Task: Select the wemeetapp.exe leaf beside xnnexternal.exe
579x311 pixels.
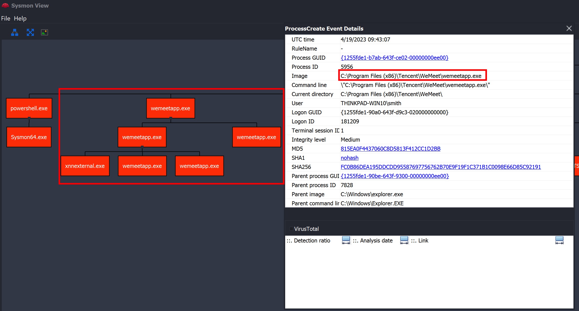Action: tap(142, 166)
